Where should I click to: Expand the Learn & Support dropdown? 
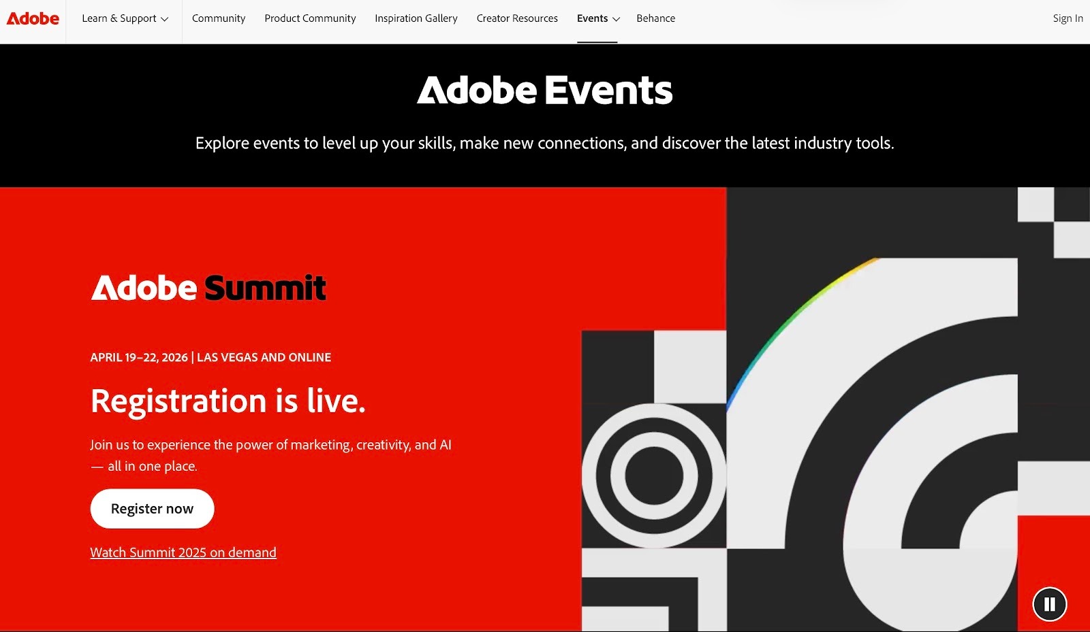pos(125,18)
